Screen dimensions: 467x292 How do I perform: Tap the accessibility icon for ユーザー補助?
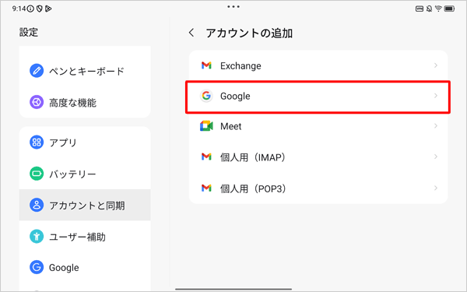(37, 237)
